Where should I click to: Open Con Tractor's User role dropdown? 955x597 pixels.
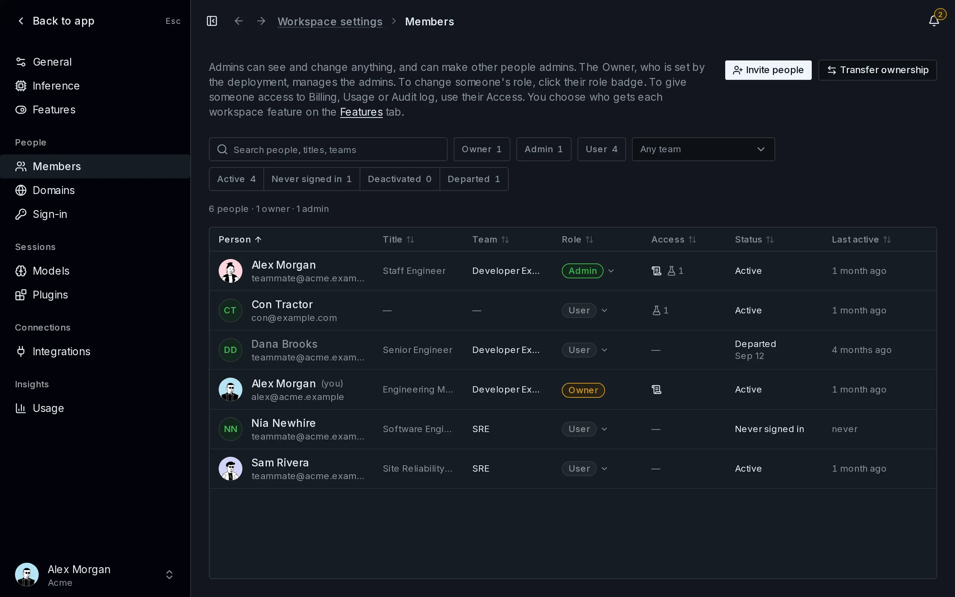click(x=604, y=310)
